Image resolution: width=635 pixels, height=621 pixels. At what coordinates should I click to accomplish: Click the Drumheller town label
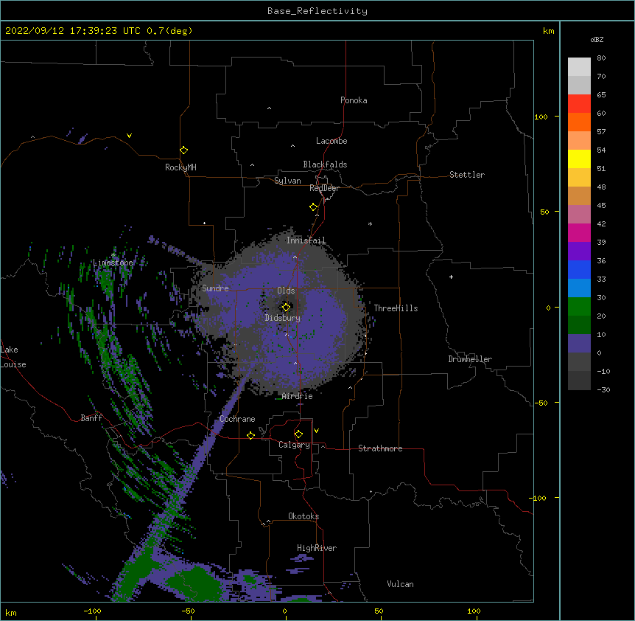[x=470, y=359]
